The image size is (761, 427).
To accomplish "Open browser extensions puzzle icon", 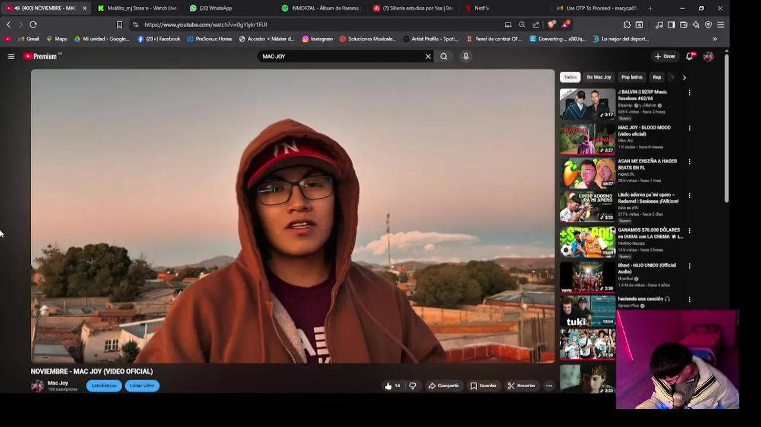I will coord(627,24).
